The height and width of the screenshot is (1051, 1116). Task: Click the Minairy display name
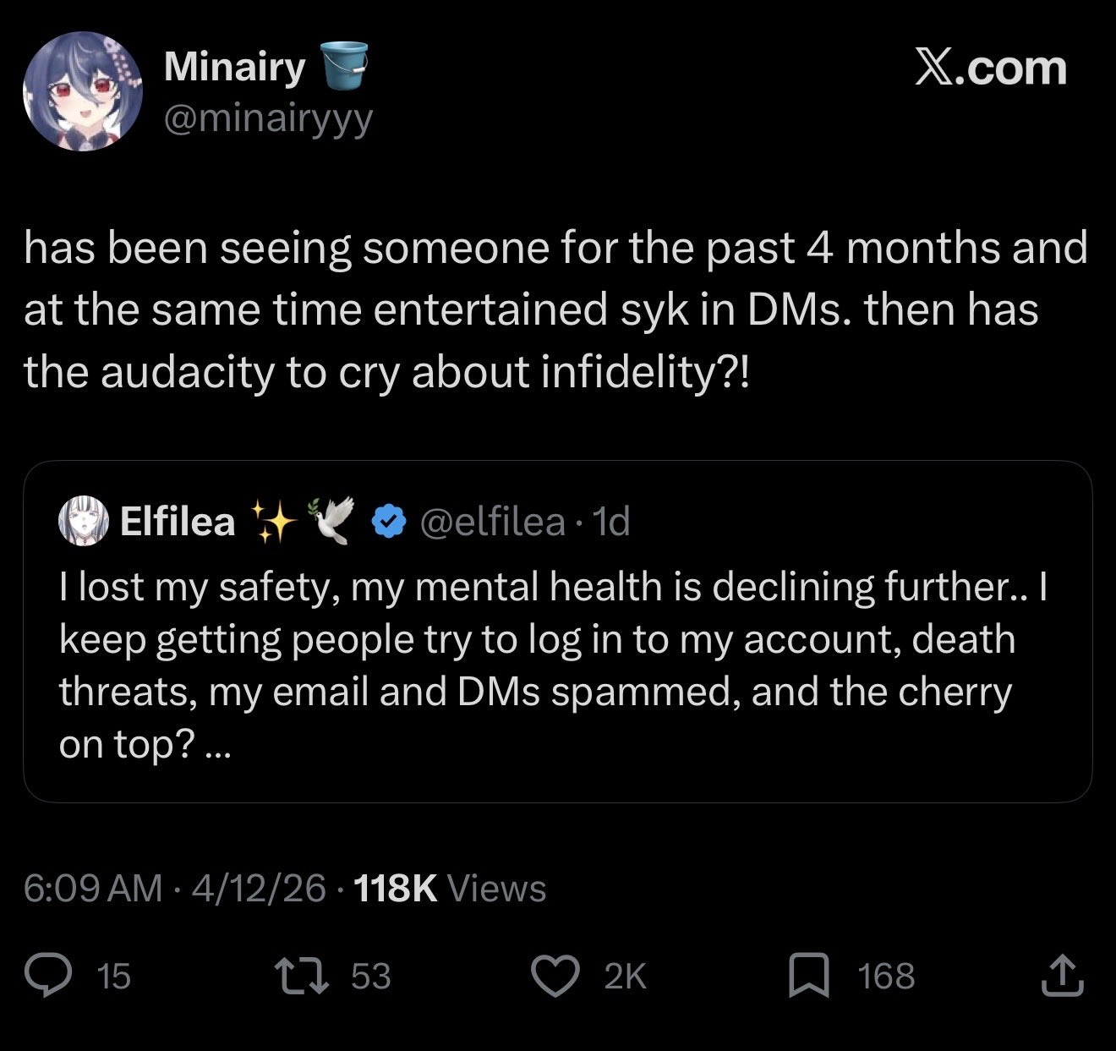(234, 67)
